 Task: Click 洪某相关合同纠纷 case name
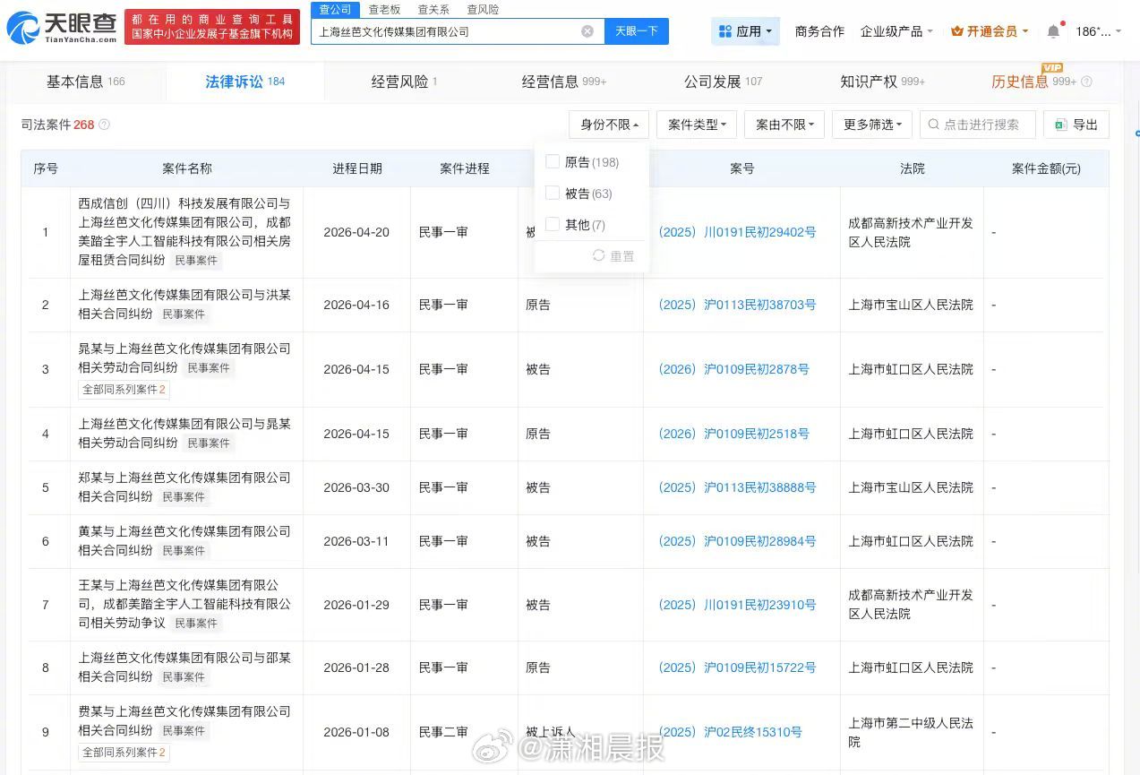[x=184, y=305]
